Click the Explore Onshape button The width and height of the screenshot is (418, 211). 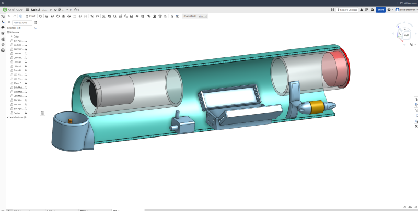(347, 10)
